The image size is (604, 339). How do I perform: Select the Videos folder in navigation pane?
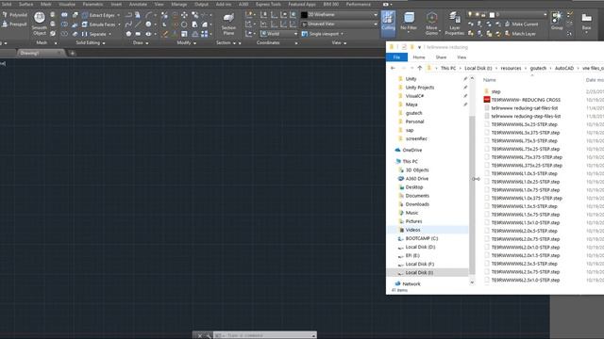click(412, 230)
